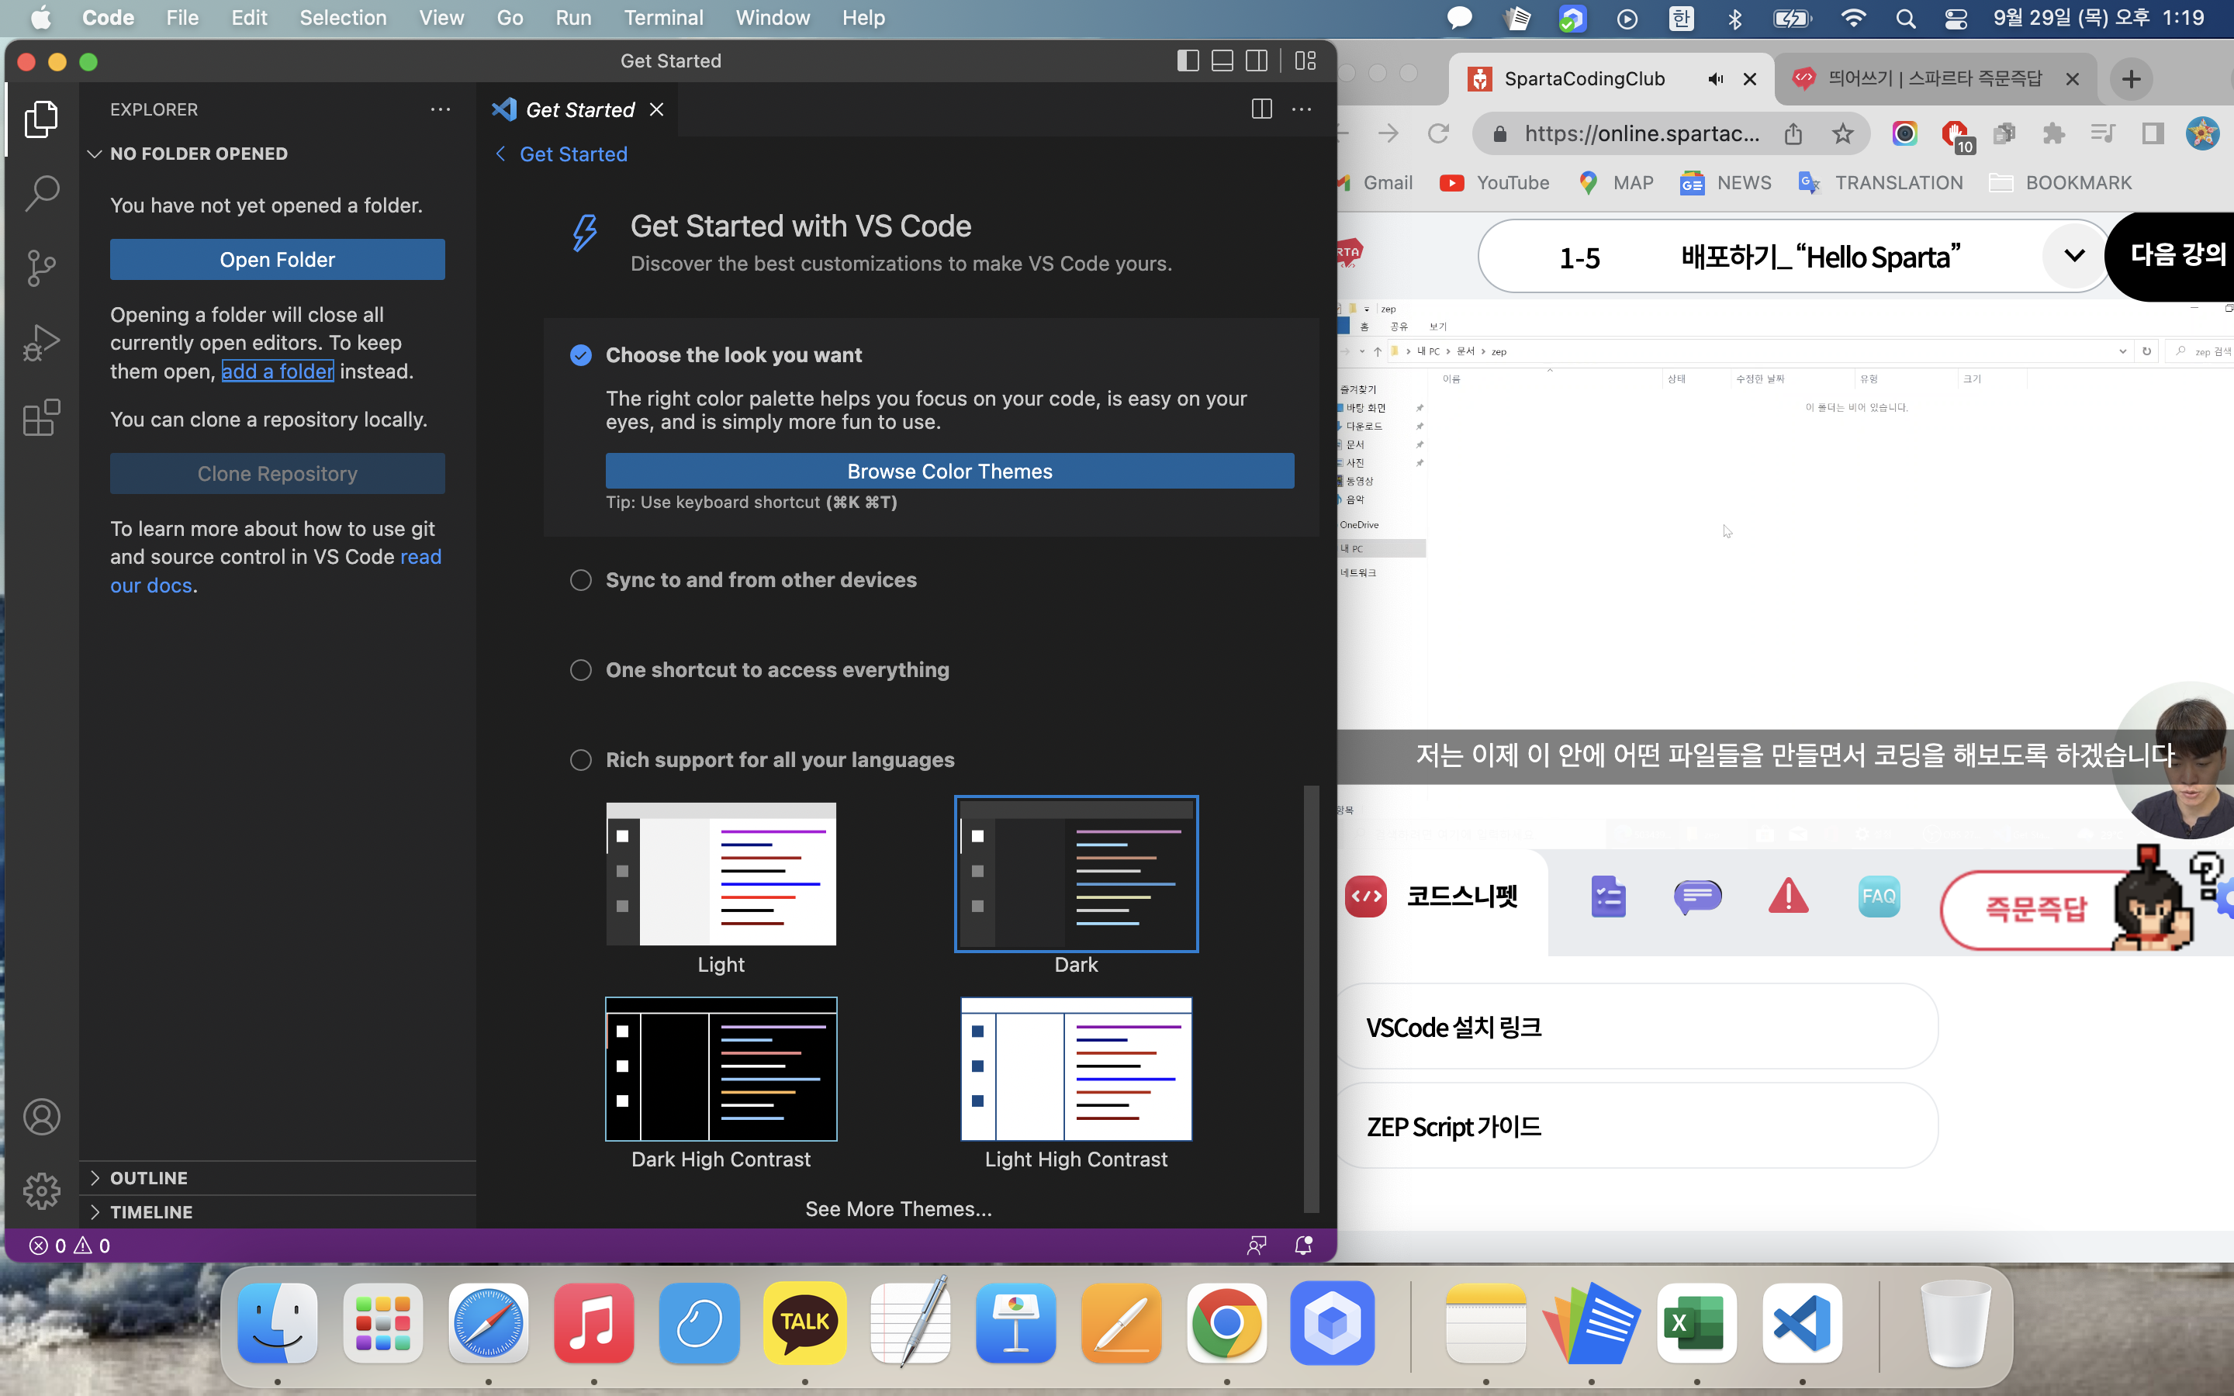The height and width of the screenshot is (1396, 2234).
Task: Open Explorer Views and More Actions menu
Action: click(x=441, y=109)
